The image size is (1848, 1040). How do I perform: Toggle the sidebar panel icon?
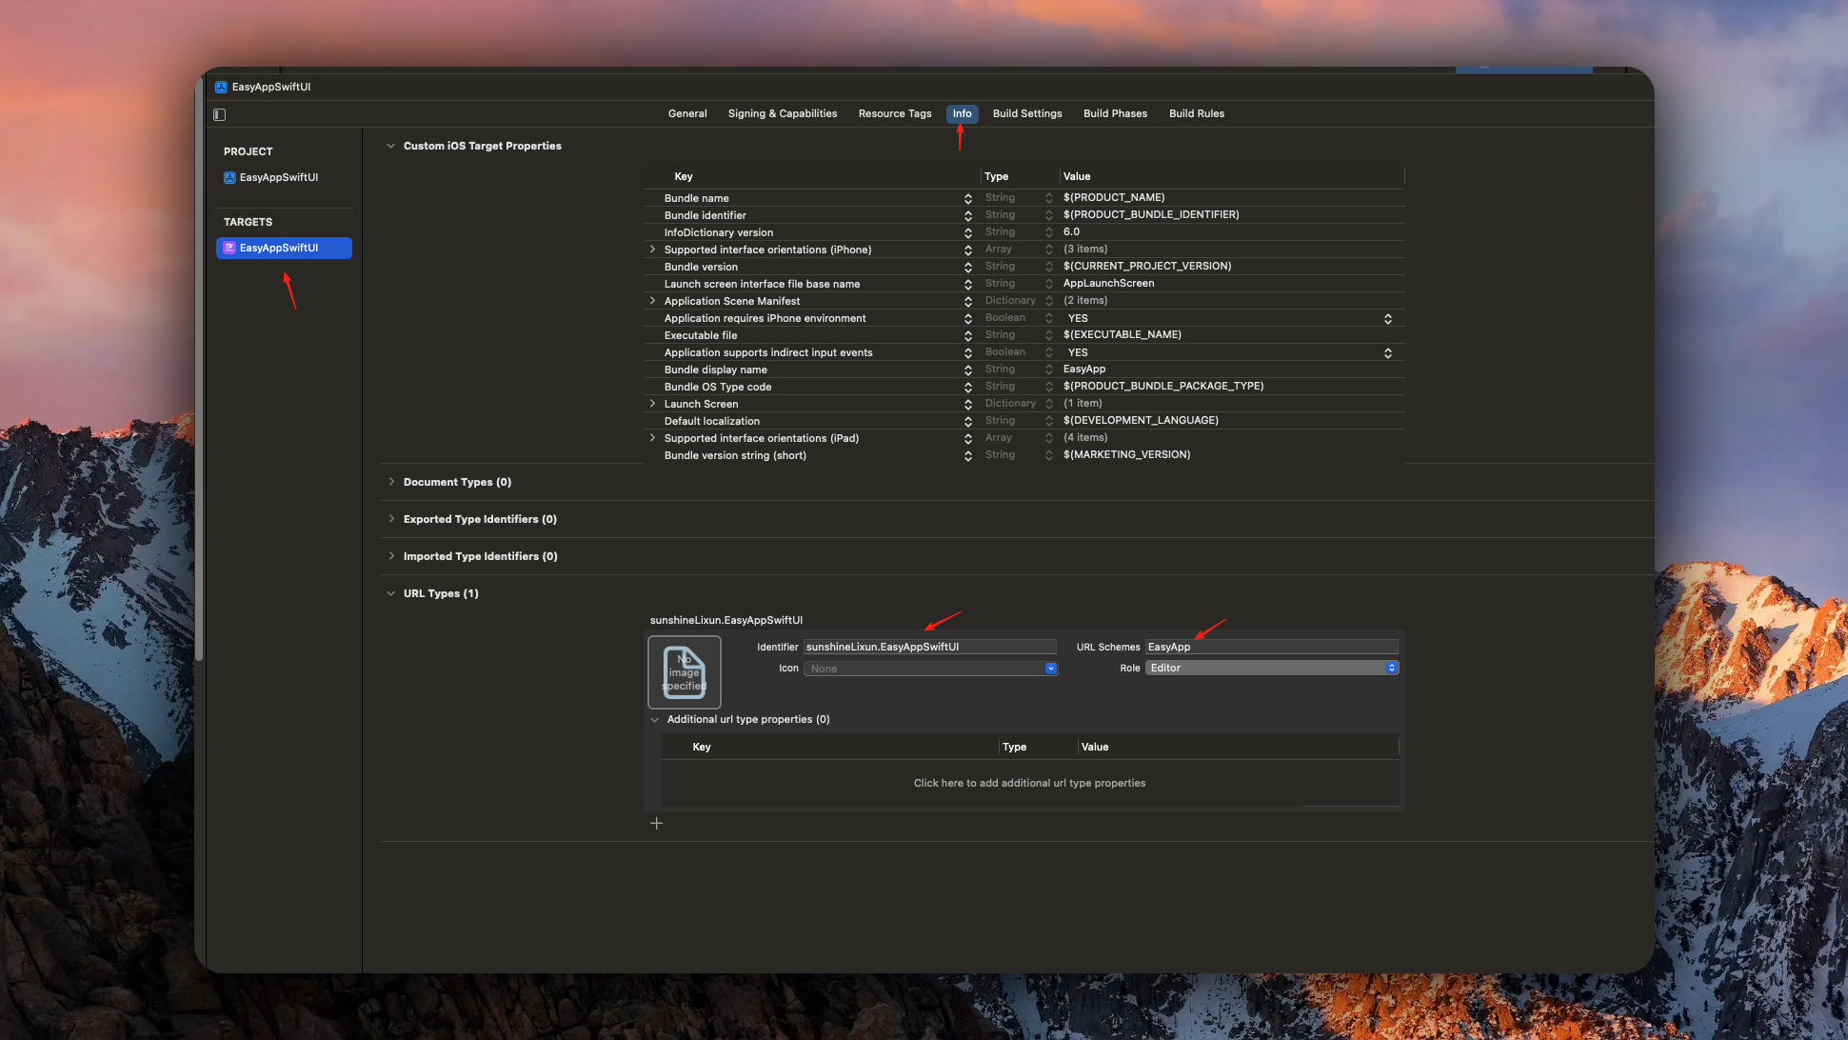click(x=220, y=114)
